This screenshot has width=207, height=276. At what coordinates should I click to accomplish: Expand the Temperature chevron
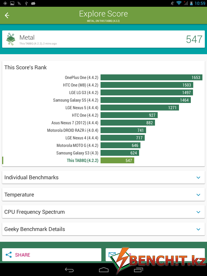point(198,195)
